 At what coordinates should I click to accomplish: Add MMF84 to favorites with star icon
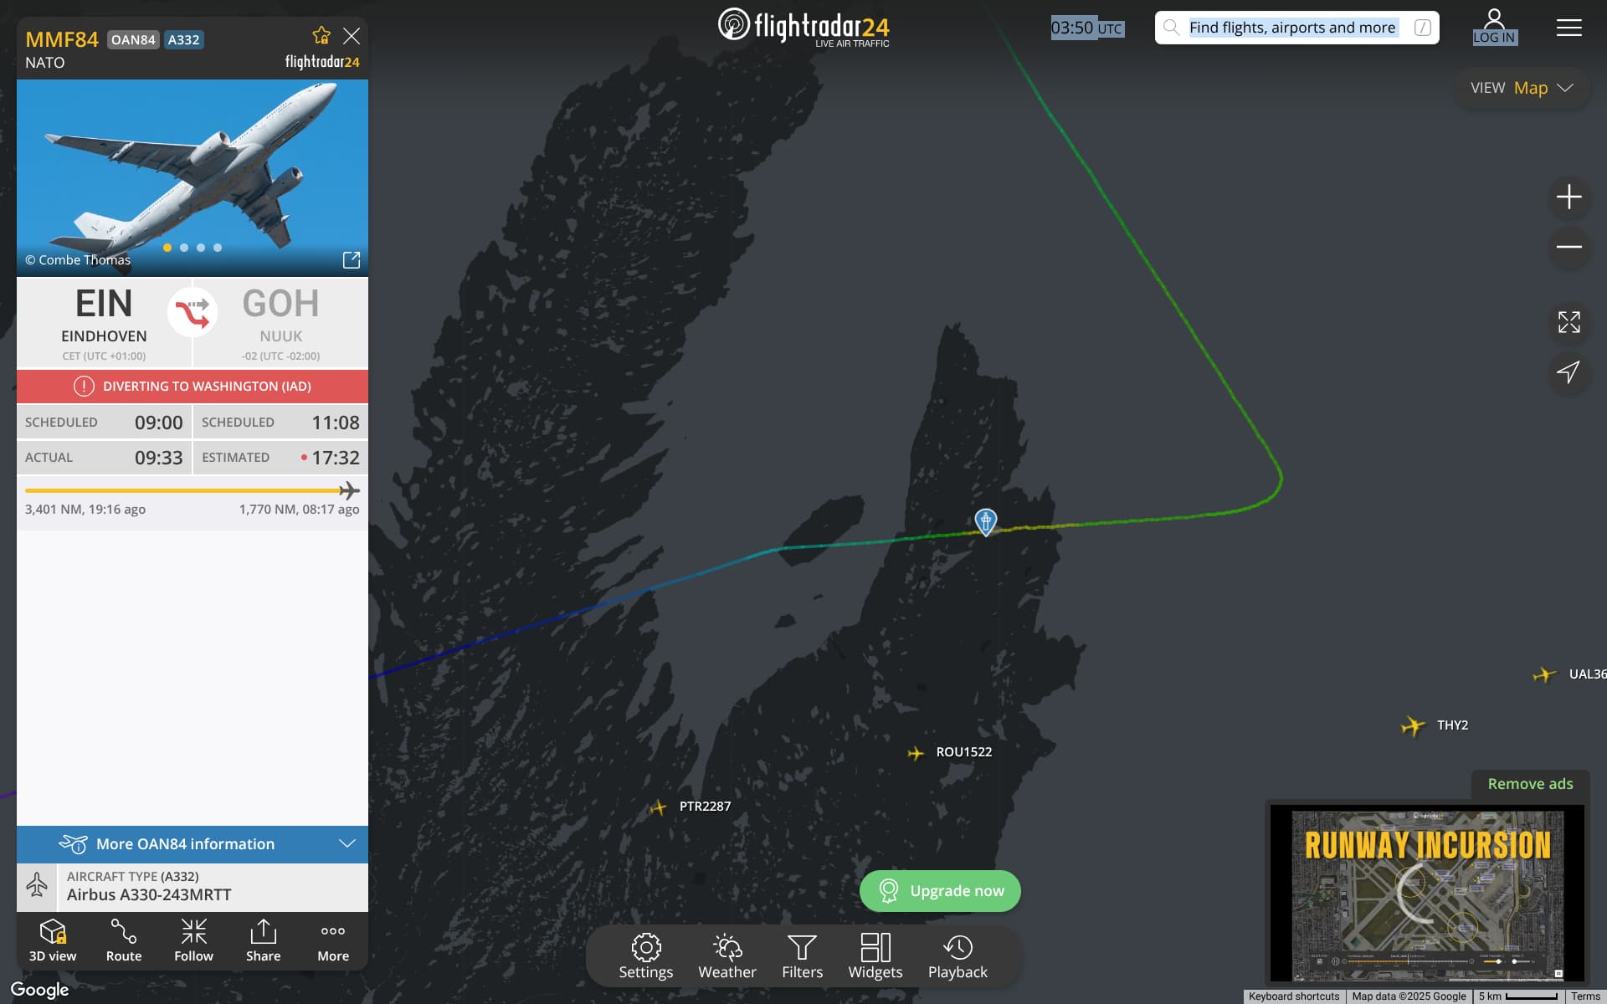(x=321, y=35)
